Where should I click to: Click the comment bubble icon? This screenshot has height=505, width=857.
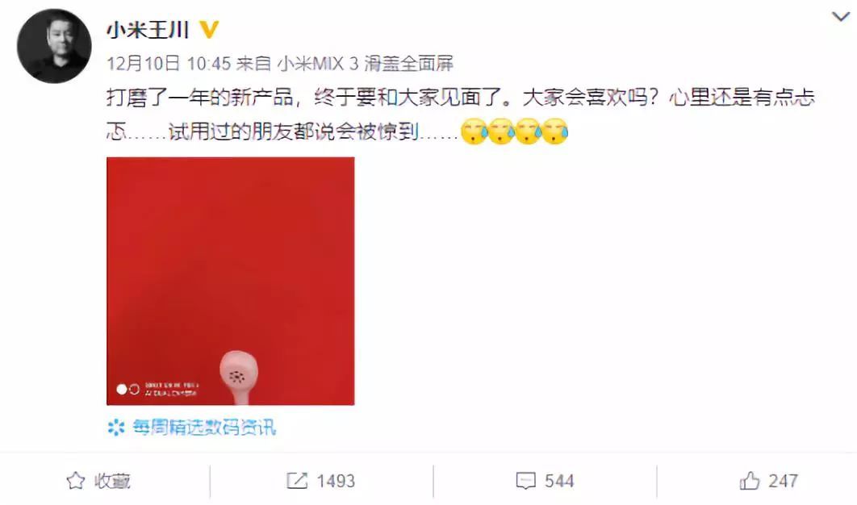(x=526, y=481)
